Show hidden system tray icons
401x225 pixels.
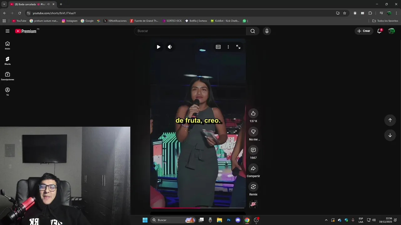[x=326, y=220]
